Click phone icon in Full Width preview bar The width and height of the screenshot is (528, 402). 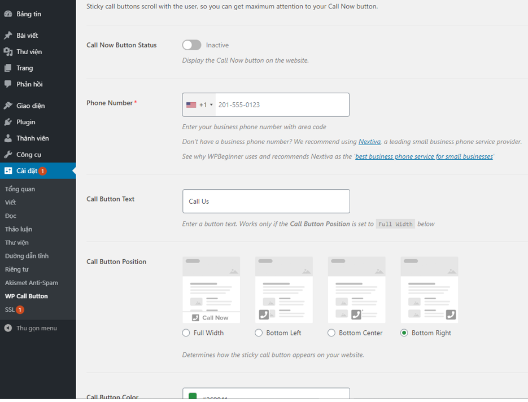click(x=195, y=318)
